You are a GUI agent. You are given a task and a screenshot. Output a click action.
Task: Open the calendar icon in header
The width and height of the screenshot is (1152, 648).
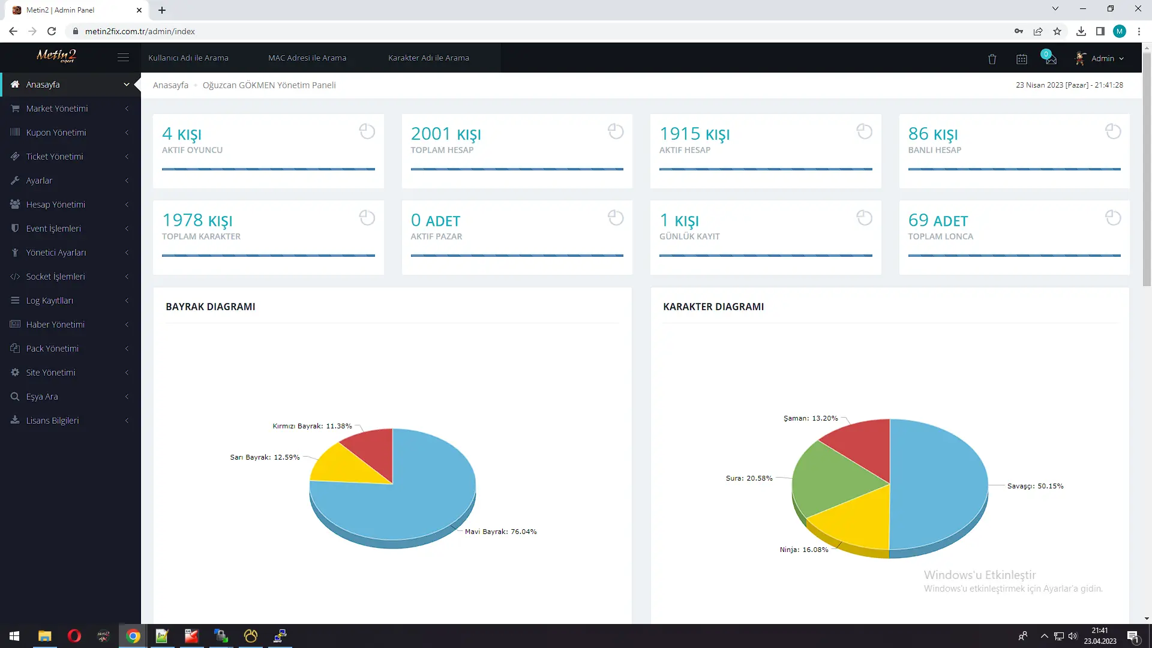[x=1022, y=59]
